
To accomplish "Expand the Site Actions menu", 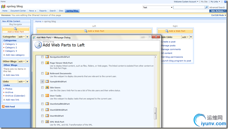I will click(218, 11).
